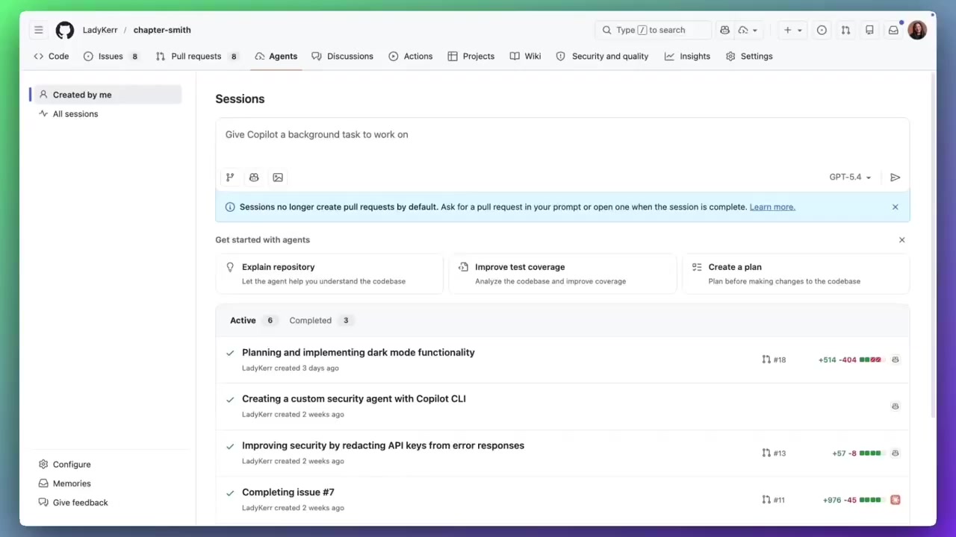Open repository Settings tab
This screenshot has width=956, height=537.
749,56
